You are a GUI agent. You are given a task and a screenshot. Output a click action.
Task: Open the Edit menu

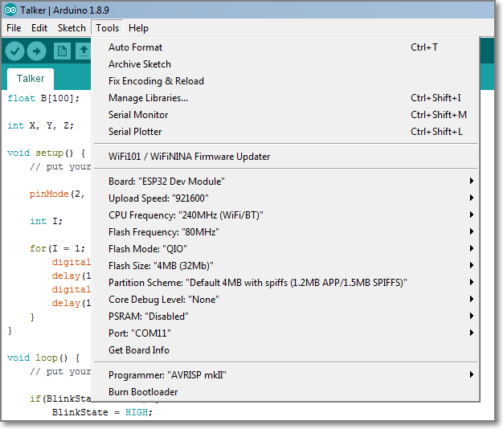(x=39, y=28)
